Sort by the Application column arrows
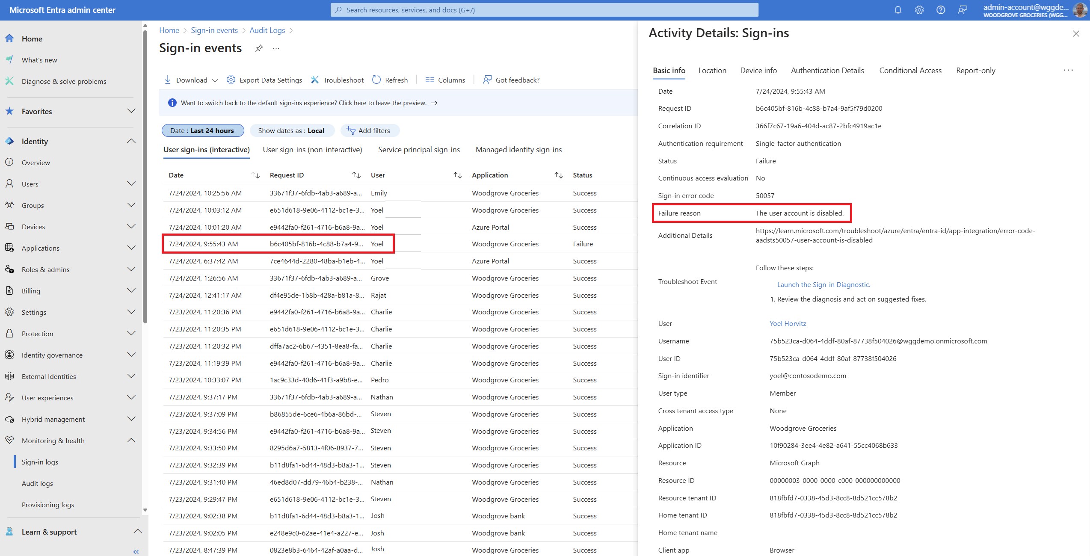Image resolution: width=1090 pixels, height=556 pixels. coord(558,175)
